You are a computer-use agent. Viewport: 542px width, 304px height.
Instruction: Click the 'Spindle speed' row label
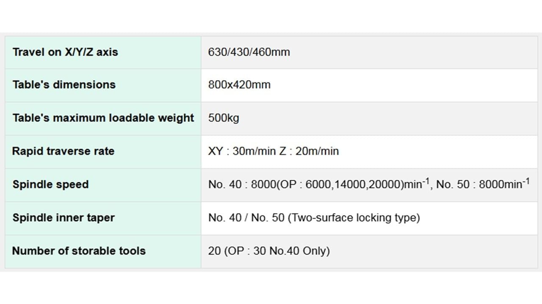pyautogui.click(x=50, y=185)
